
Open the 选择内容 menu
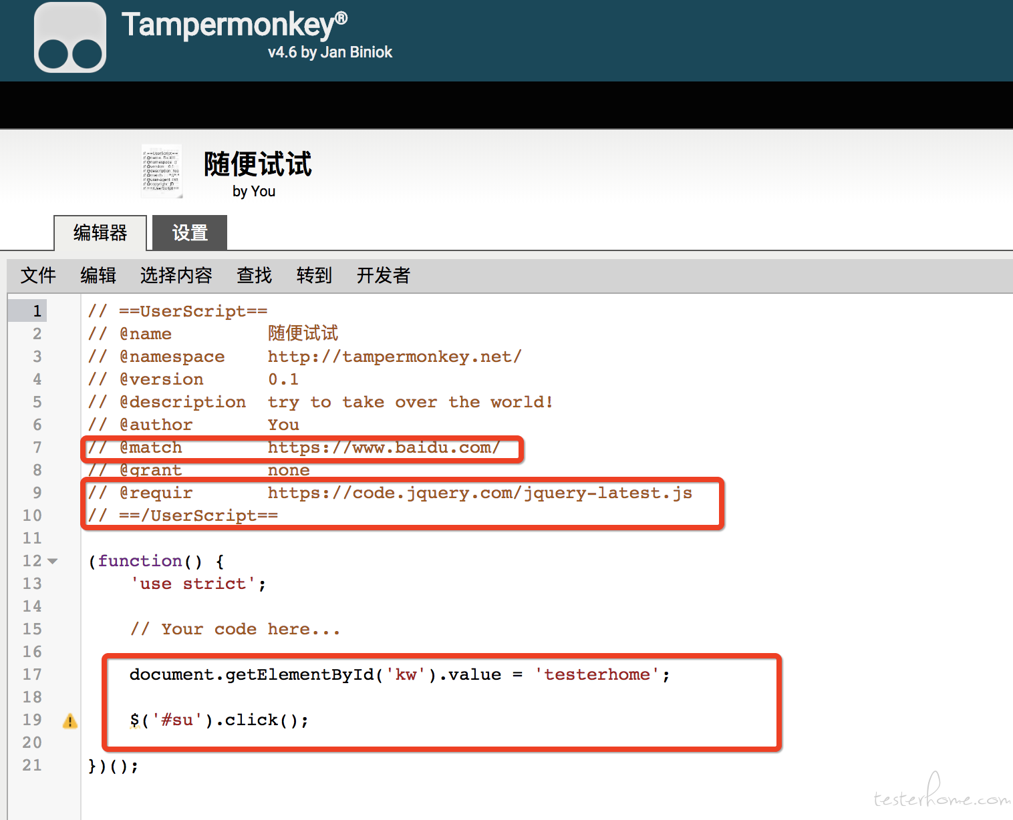[x=176, y=275]
